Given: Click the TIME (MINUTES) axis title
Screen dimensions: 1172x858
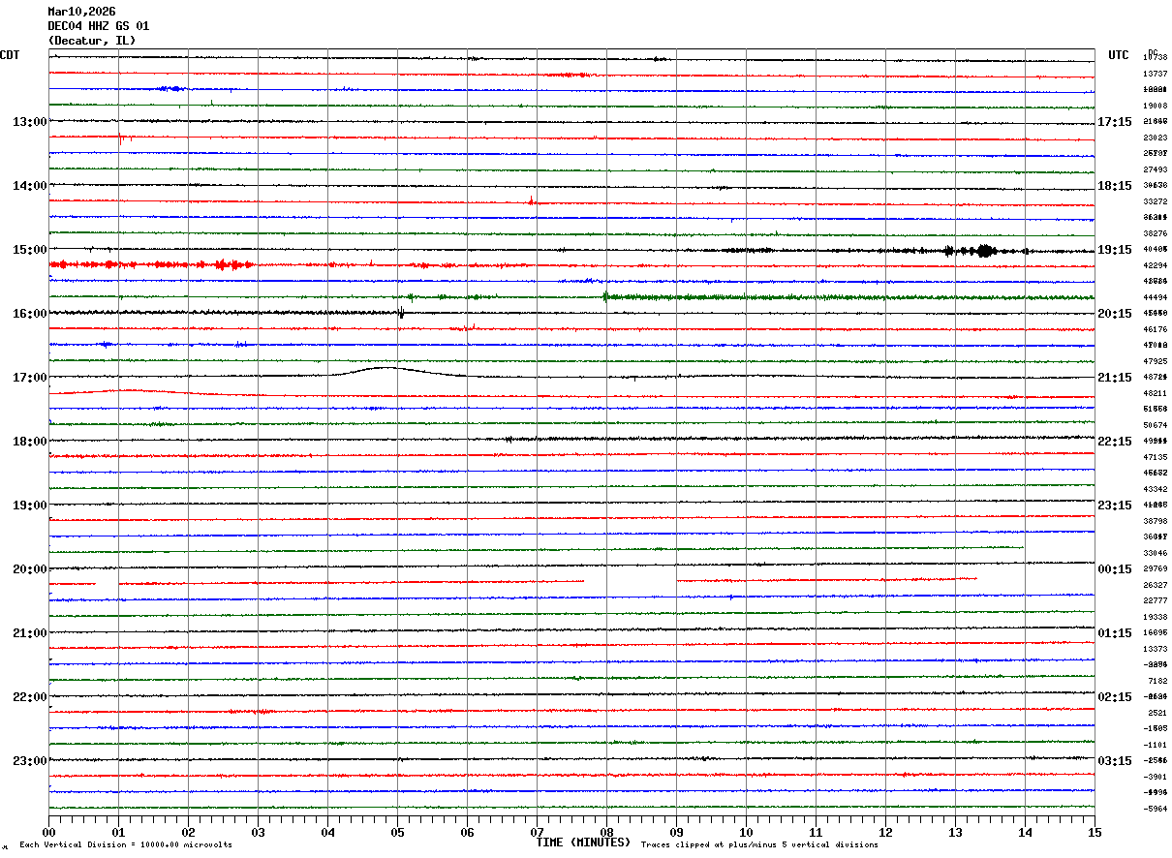Looking at the screenshot, I should [x=583, y=843].
